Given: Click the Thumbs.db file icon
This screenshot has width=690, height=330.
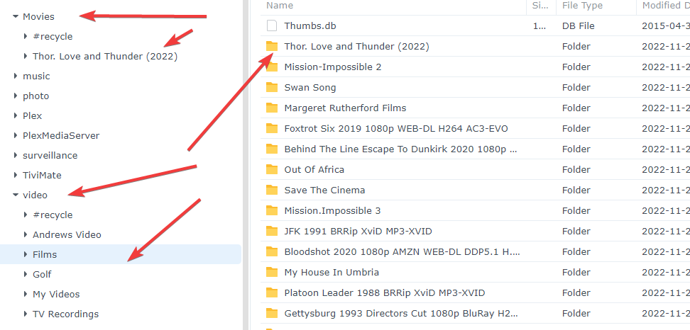Looking at the screenshot, I should tap(272, 26).
